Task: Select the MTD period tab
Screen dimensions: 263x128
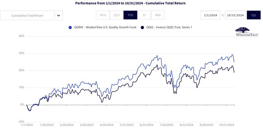Action: coord(103,15)
